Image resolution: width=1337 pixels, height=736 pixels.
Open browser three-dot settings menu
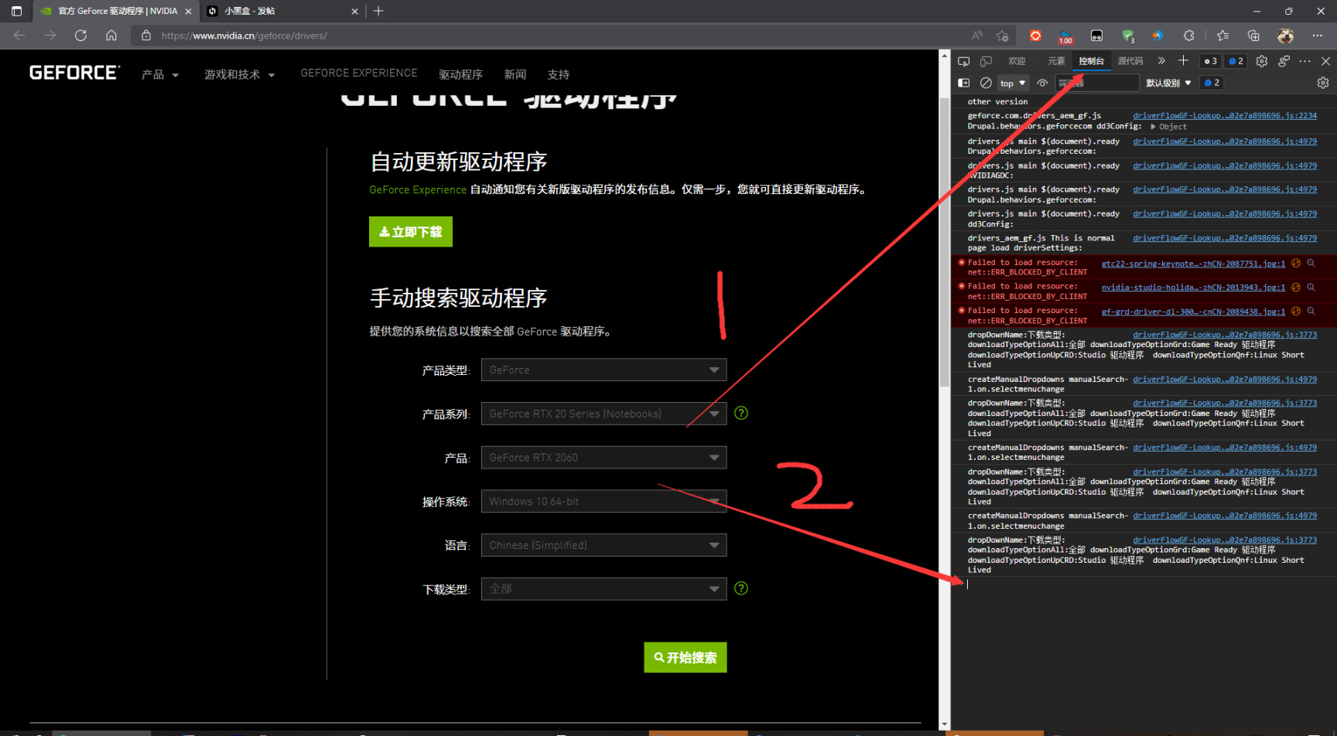1318,36
